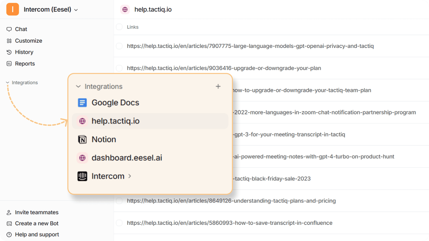
Task: Open the ai-powered-meeting-notes-gpt-4-turbo link
Action: pos(313,157)
